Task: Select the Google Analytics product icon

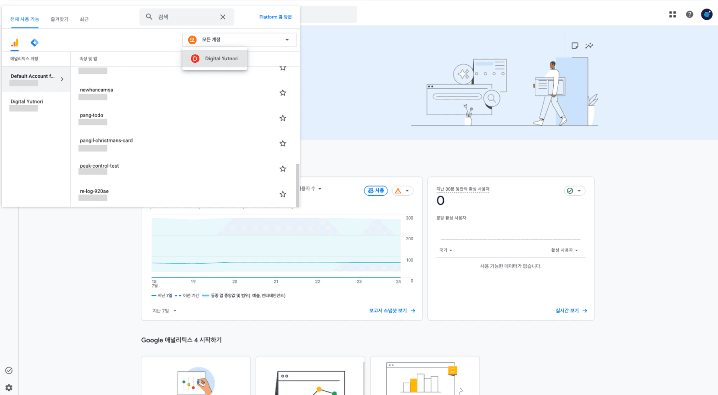Action: (15, 43)
